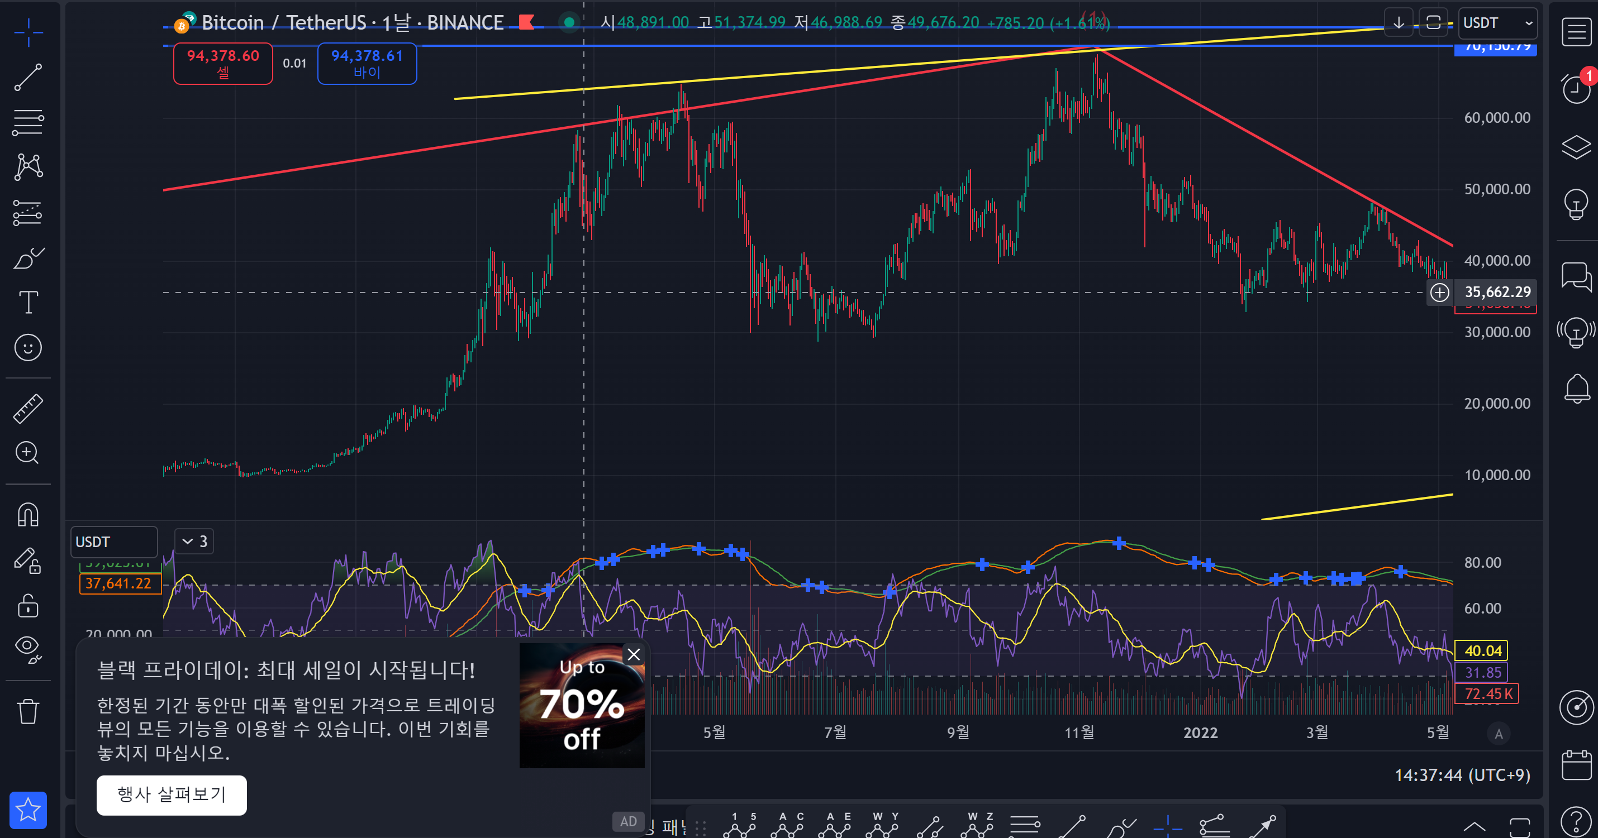Select the Text tool in the left toolbar
Screen dimensions: 1598x838
(x=28, y=302)
